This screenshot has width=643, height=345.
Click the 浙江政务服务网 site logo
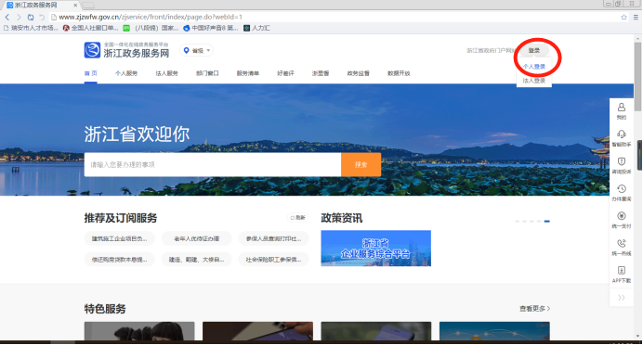(126, 50)
